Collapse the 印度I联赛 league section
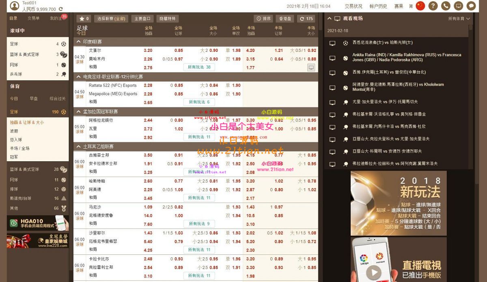The height and width of the screenshot is (282, 487). click(x=79, y=42)
